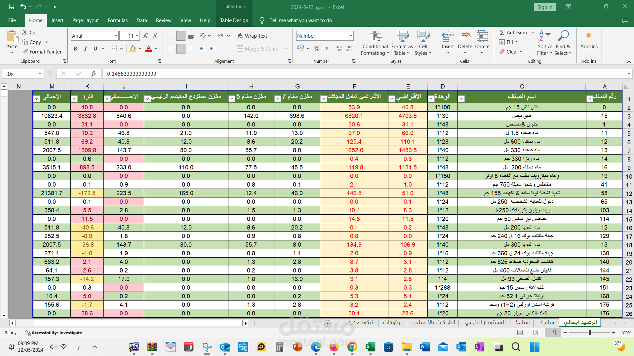Click the Clear button
Image resolution: width=634 pixels, height=356 pixels.
511,52
